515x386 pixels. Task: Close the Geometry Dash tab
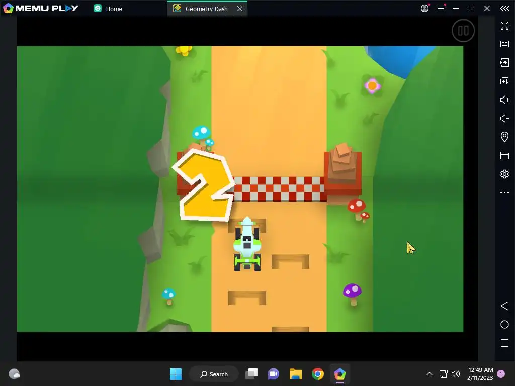click(240, 9)
